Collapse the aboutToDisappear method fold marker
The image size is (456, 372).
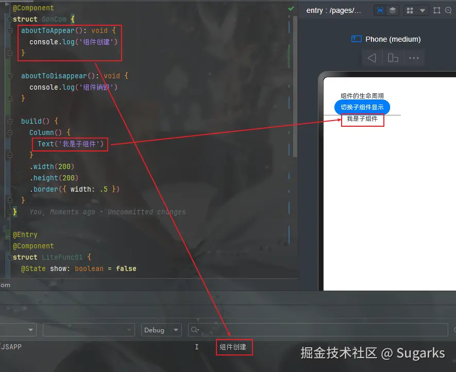(10, 76)
